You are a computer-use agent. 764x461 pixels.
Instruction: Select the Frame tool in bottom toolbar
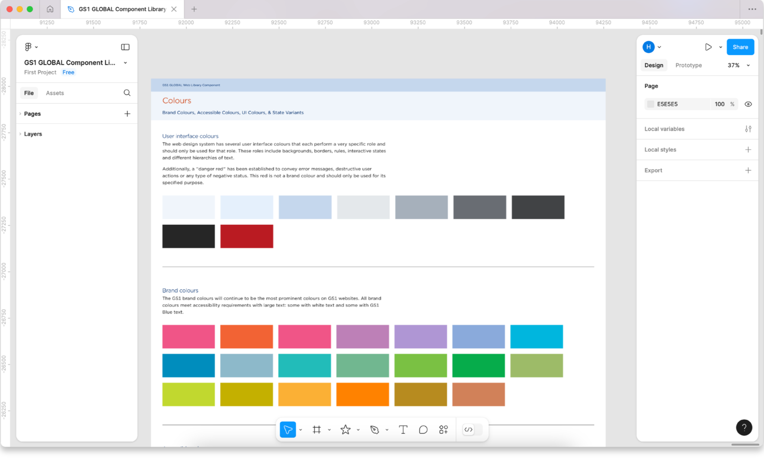pos(317,430)
